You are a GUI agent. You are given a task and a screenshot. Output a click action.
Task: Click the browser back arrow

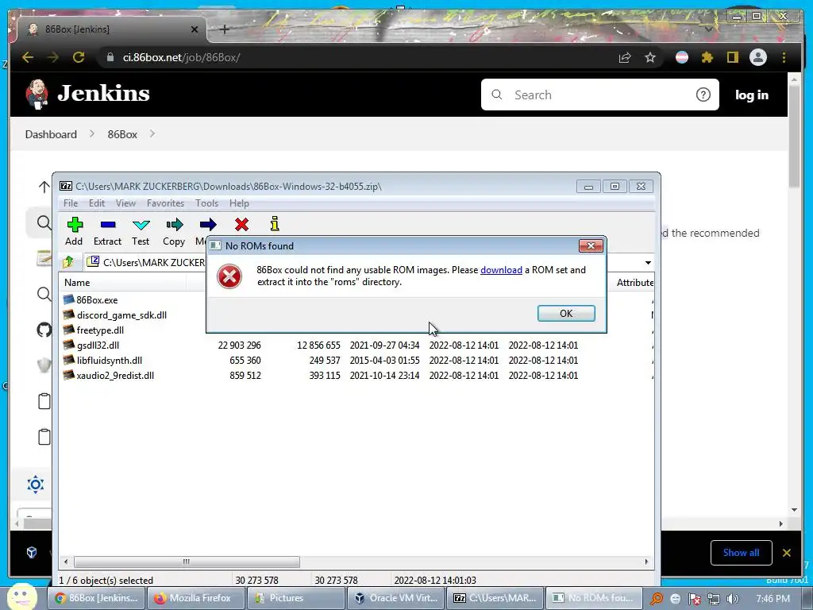pyautogui.click(x=28, y=57)
